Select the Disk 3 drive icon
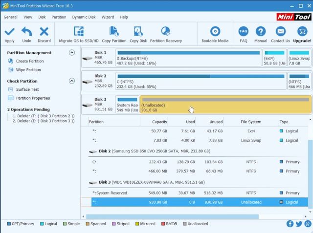 87,105
